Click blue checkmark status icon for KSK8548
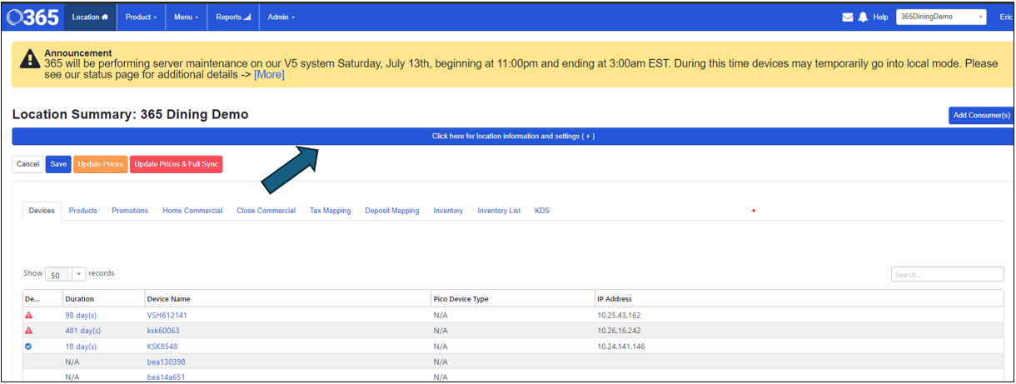 [28, 347]
